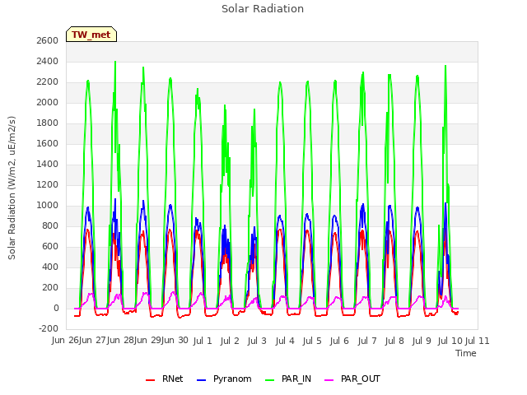
Task: Click the -200 y-axis tick label
Action: (x=49, y=329)
